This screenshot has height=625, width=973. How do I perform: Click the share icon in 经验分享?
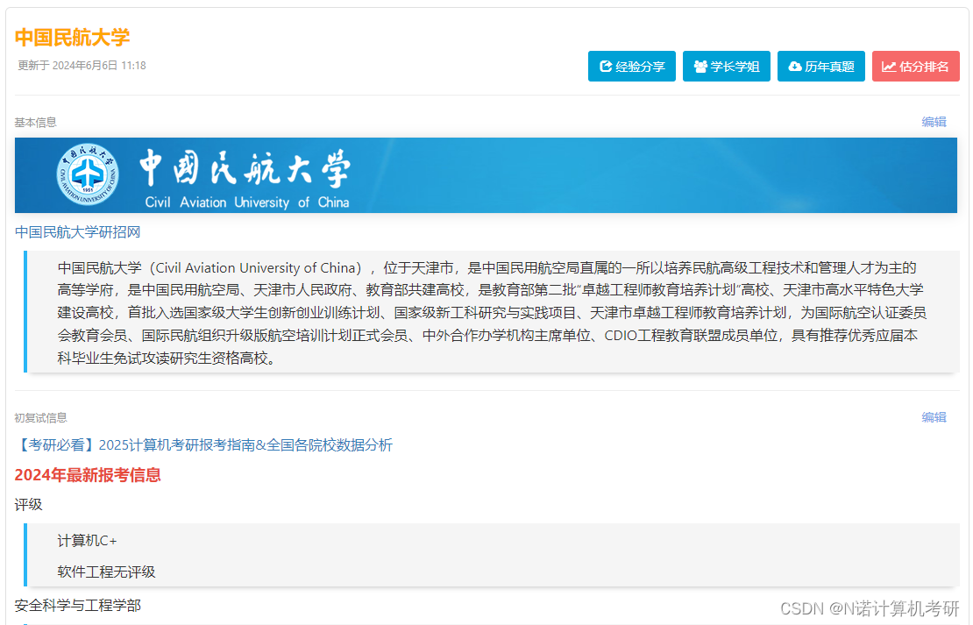[x=606, y=67]
